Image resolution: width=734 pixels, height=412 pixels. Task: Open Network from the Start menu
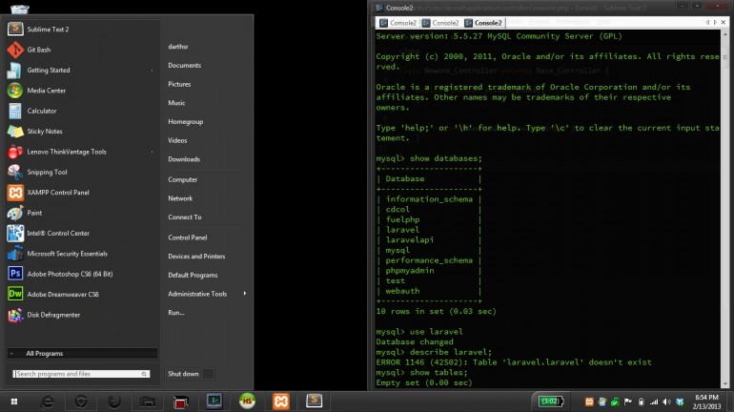[x=180, y=198]
